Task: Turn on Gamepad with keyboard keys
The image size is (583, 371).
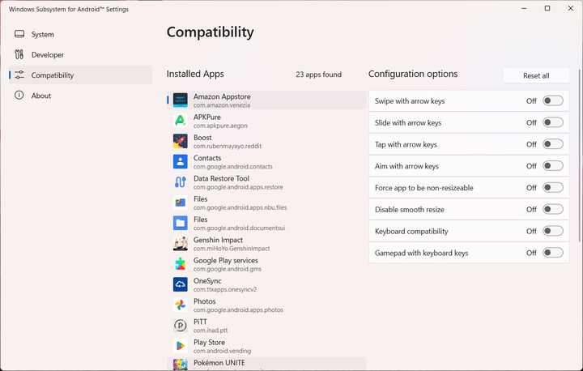Action: click(552, 253)
